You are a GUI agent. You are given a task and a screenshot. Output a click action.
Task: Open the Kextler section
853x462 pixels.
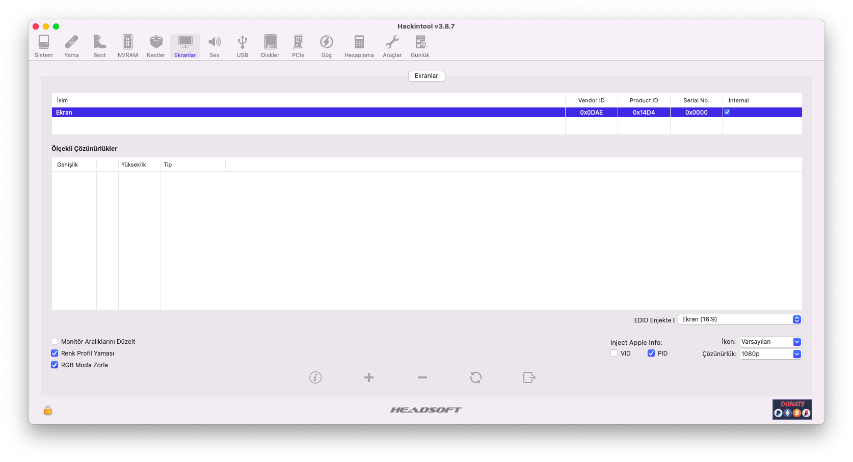tap(156, 46)
